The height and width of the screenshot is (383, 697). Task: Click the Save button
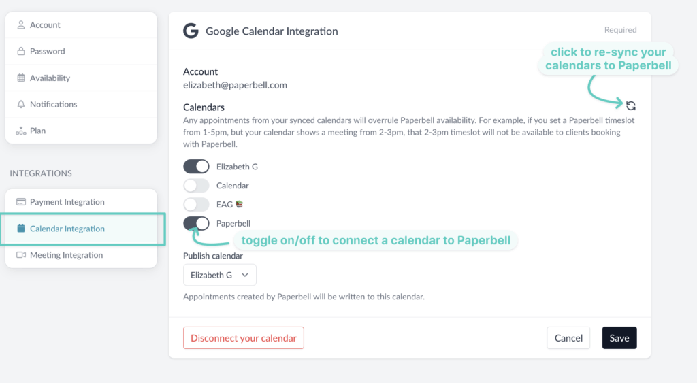point(619,338)
